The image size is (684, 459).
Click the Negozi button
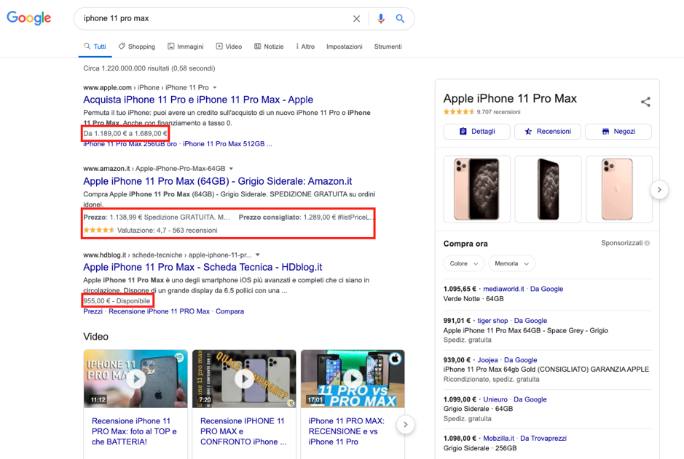[618, 132]
